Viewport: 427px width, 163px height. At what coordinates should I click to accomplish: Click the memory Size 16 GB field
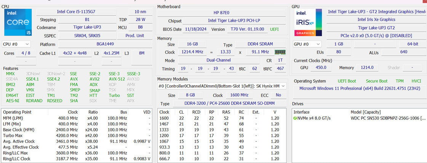192,44
